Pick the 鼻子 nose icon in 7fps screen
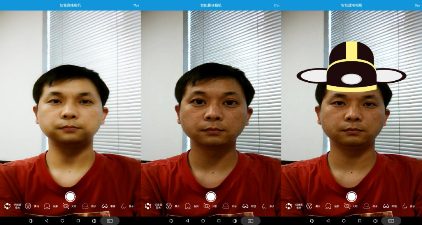This screenshot has width=422, height=225. [123, 206]
